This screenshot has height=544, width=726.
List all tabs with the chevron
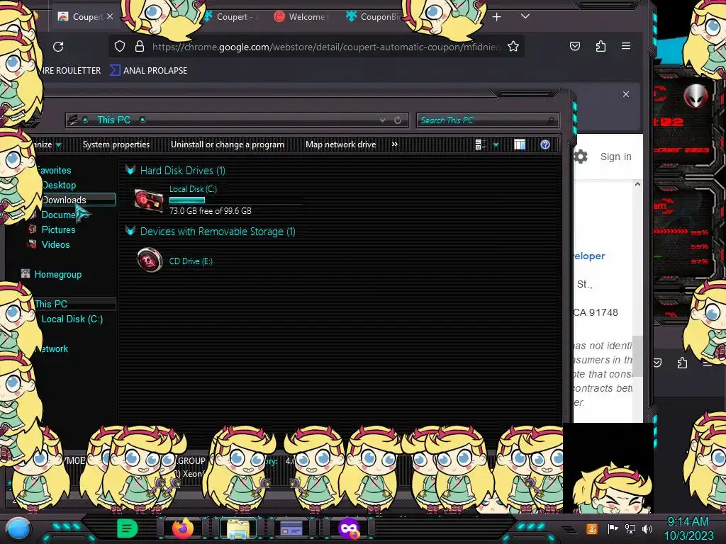pyautogui.click(x=525, y=16)
